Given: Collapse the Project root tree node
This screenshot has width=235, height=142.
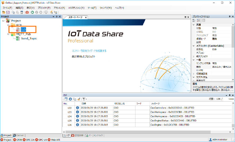Looking at the screenshot, I should 3,21.
